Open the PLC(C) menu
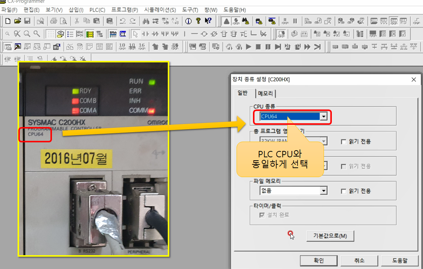The height and width of the screenshot is (269, 423). 96,10
